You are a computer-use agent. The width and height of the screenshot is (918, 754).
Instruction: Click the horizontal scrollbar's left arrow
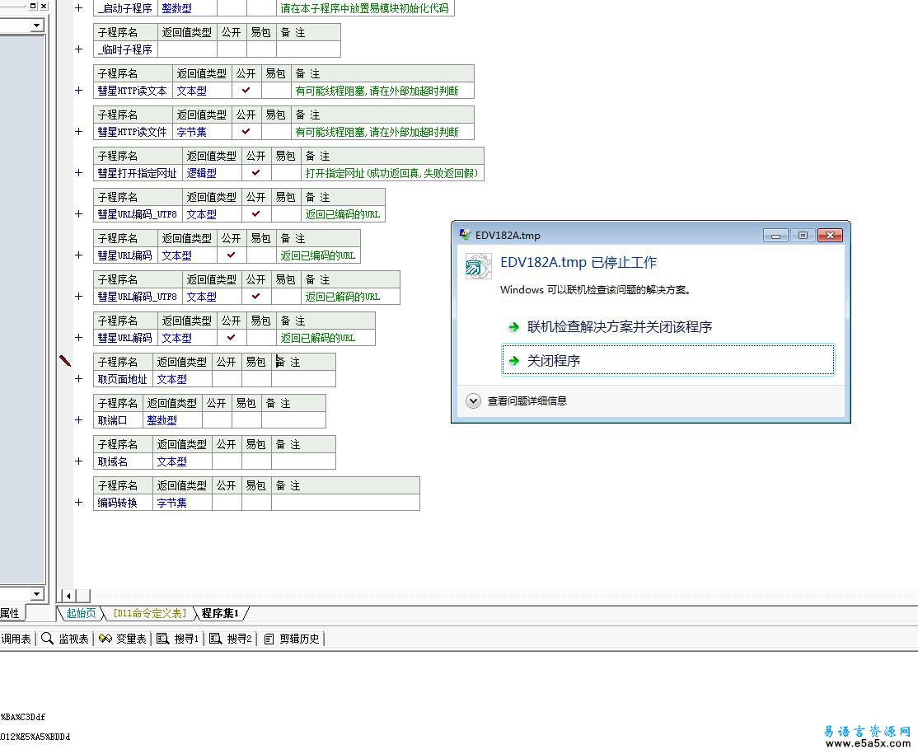(68, 596)
